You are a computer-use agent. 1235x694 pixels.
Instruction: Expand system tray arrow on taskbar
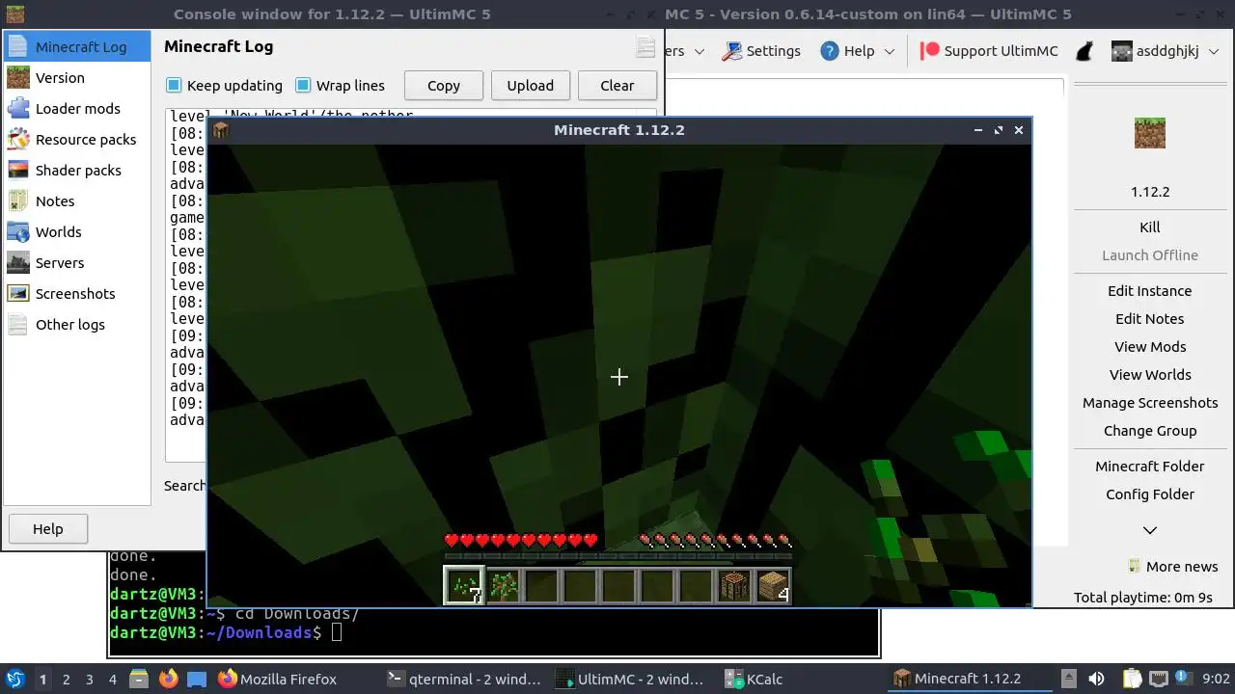[1068, 679]
